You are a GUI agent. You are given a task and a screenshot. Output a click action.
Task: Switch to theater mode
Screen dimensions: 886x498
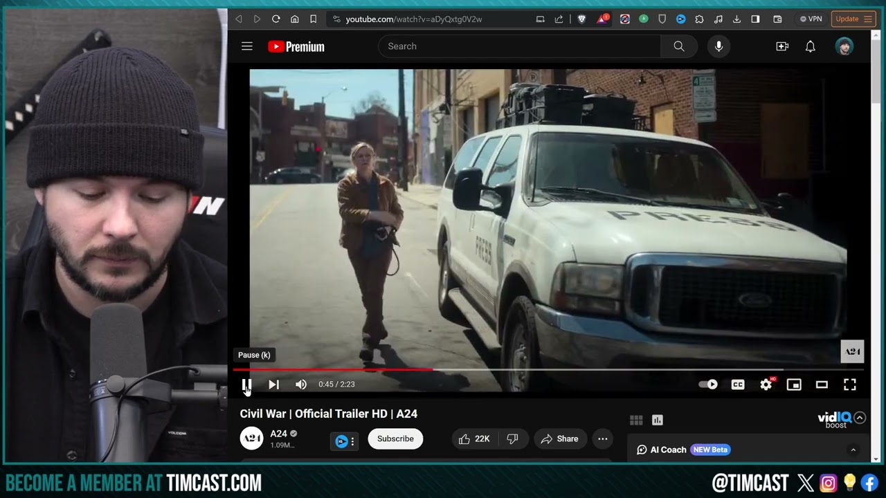(822, 384)
